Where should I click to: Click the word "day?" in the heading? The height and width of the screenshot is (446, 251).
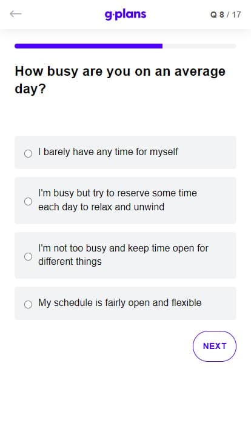coord(30,89)
